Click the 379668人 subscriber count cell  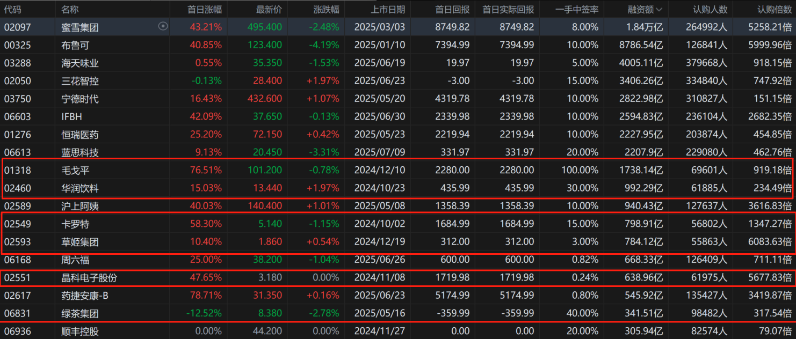point(707,63)
